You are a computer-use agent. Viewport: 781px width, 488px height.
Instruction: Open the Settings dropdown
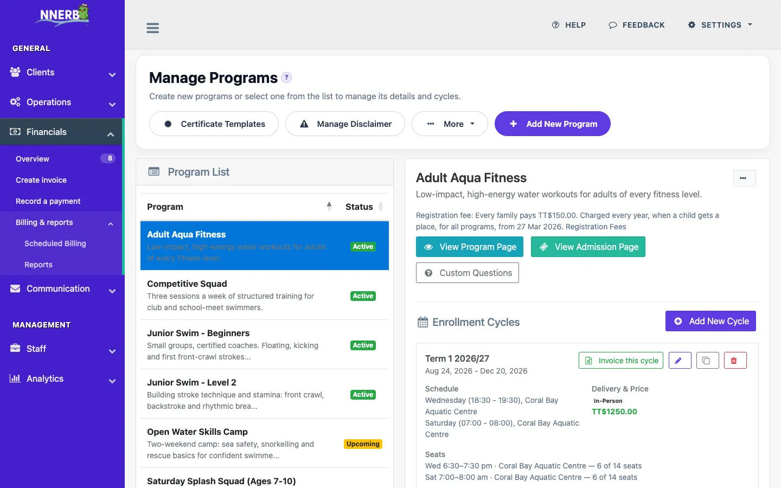[720, 25]
